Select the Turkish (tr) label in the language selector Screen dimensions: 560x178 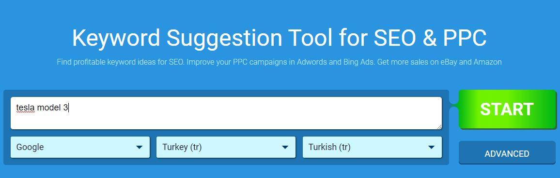pos(329,147)
